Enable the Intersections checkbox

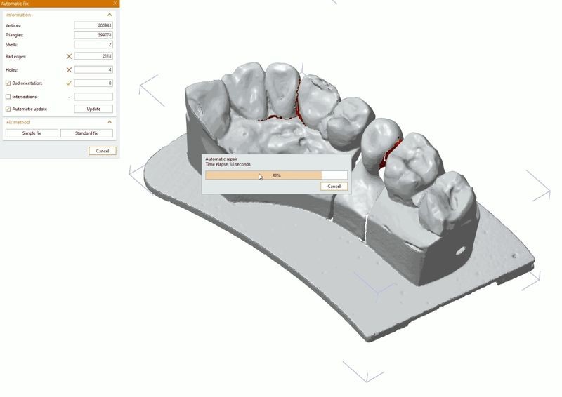click(x=8, y=97)
